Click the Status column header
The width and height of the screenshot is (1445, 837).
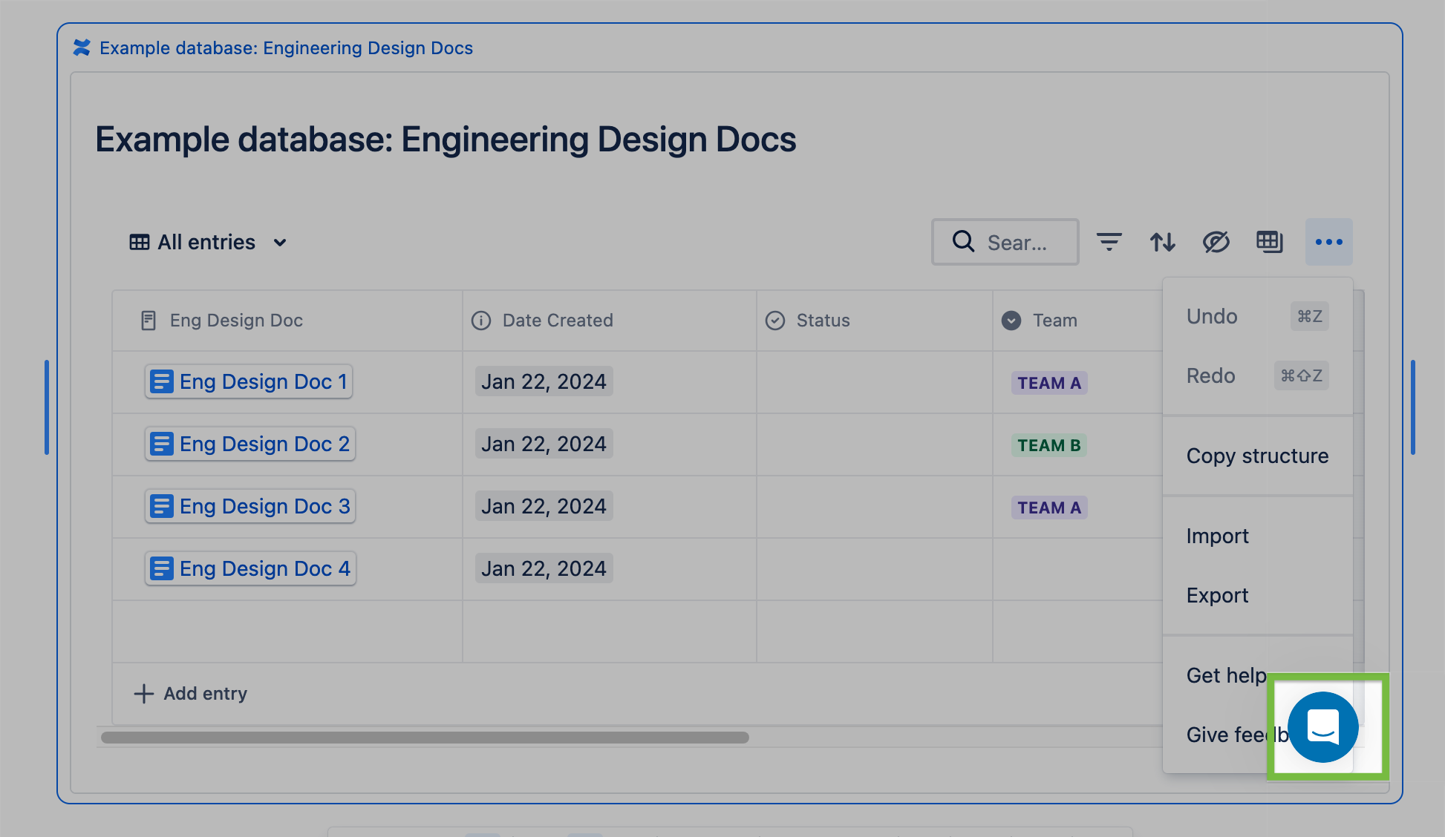pyautogui.click(x=875, y=321)
